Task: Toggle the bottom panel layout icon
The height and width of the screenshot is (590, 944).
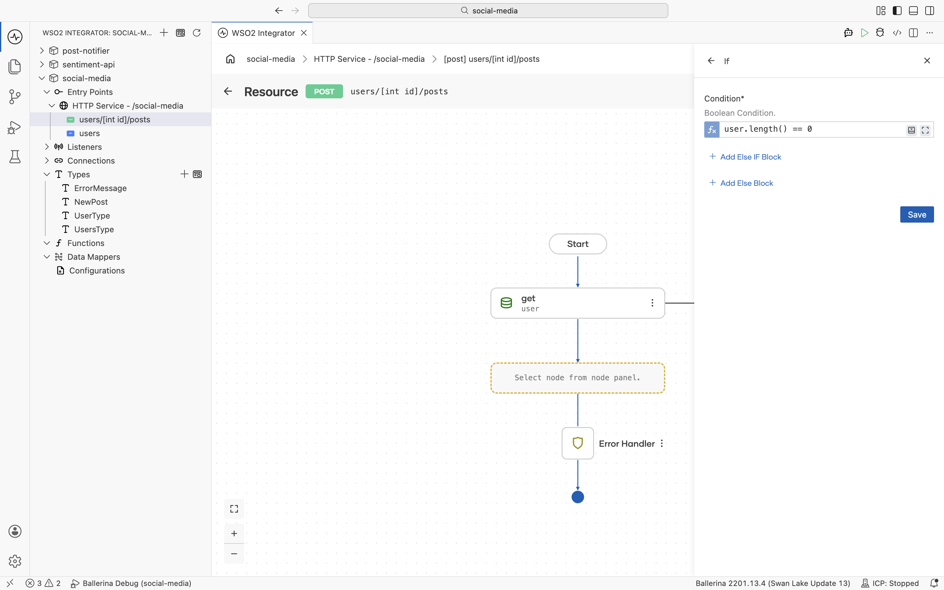Action: [x=913, y=11]
